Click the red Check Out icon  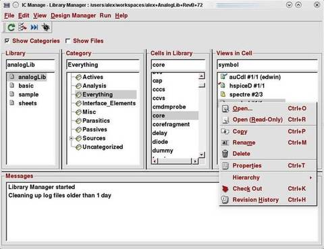click(x=225, y=189)
